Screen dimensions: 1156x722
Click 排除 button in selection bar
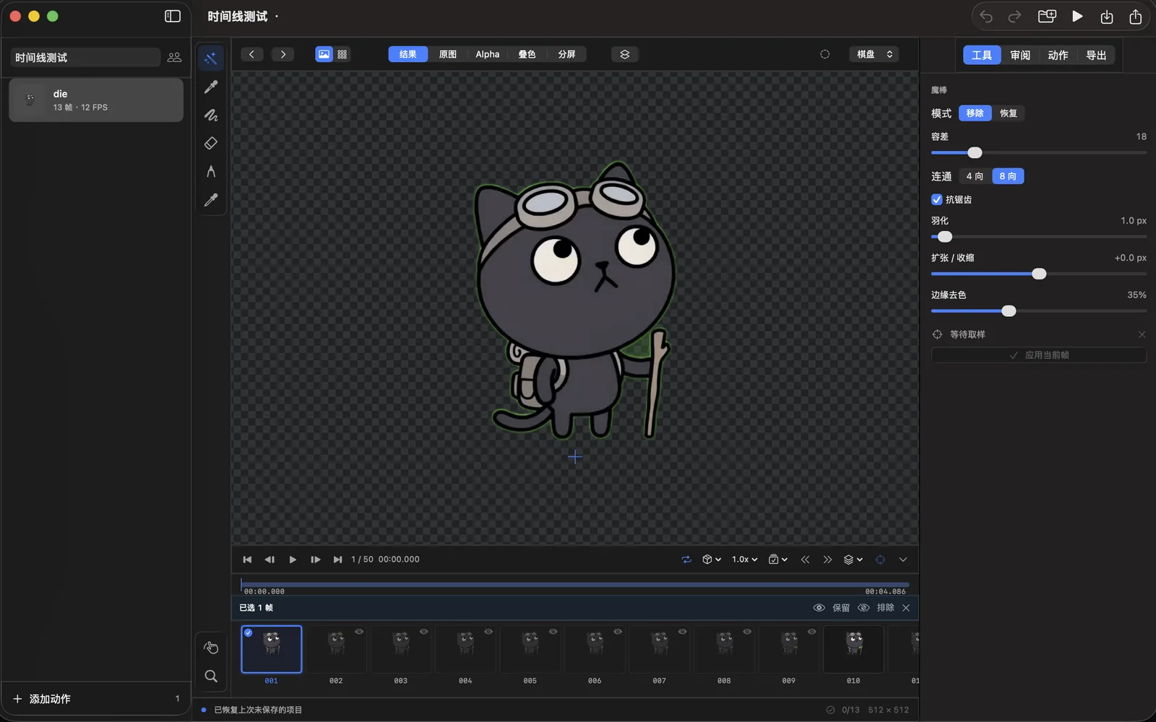pyautogui.click(x=876, y=608)
